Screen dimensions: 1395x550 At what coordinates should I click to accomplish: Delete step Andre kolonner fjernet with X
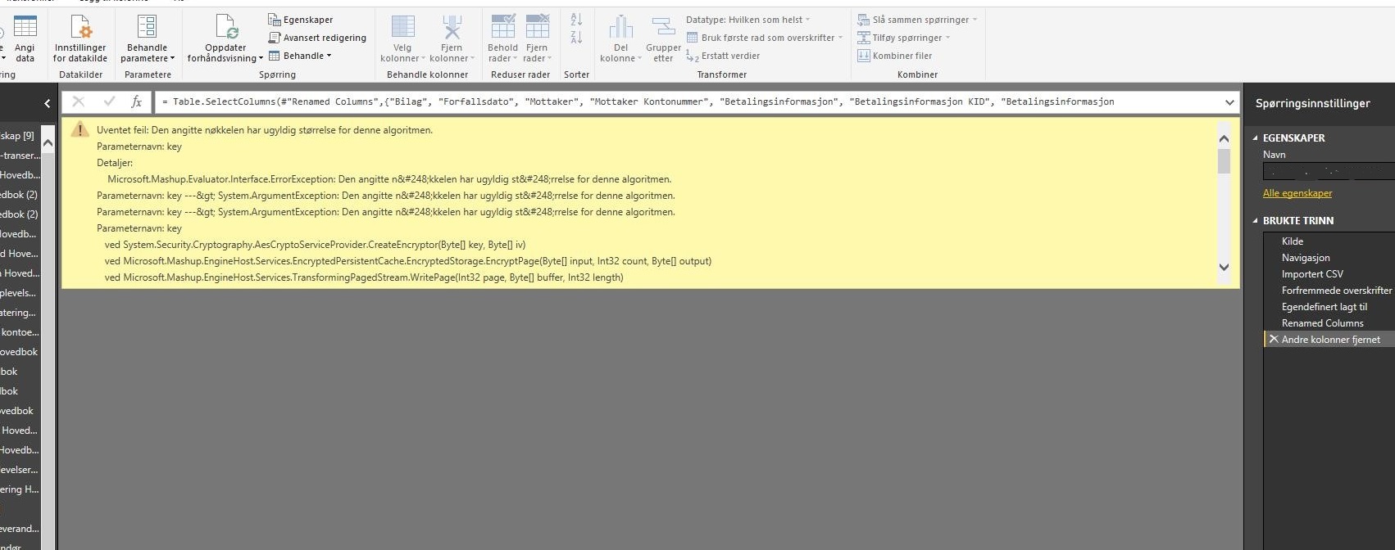(1274, 339)
